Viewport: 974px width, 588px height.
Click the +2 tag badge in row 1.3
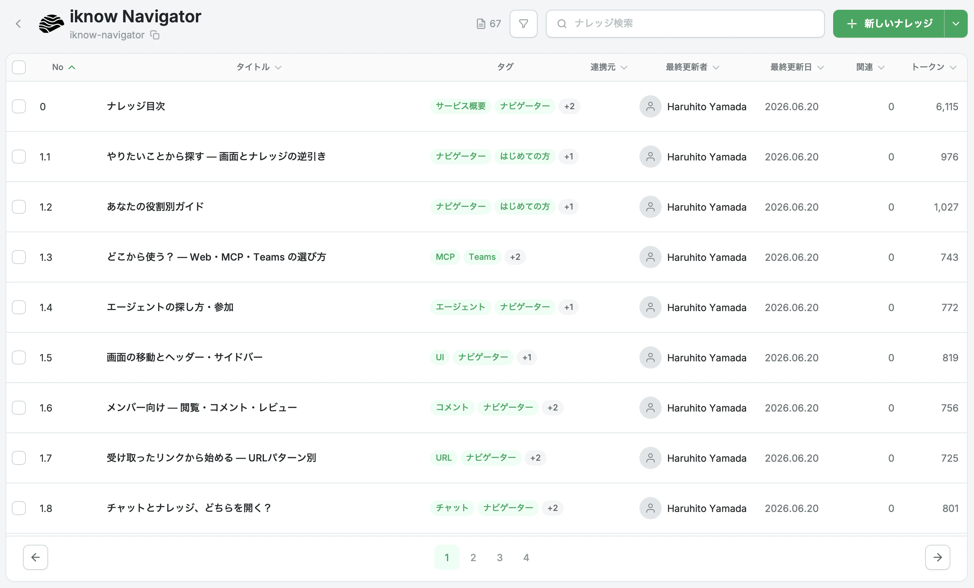[515, 257]
